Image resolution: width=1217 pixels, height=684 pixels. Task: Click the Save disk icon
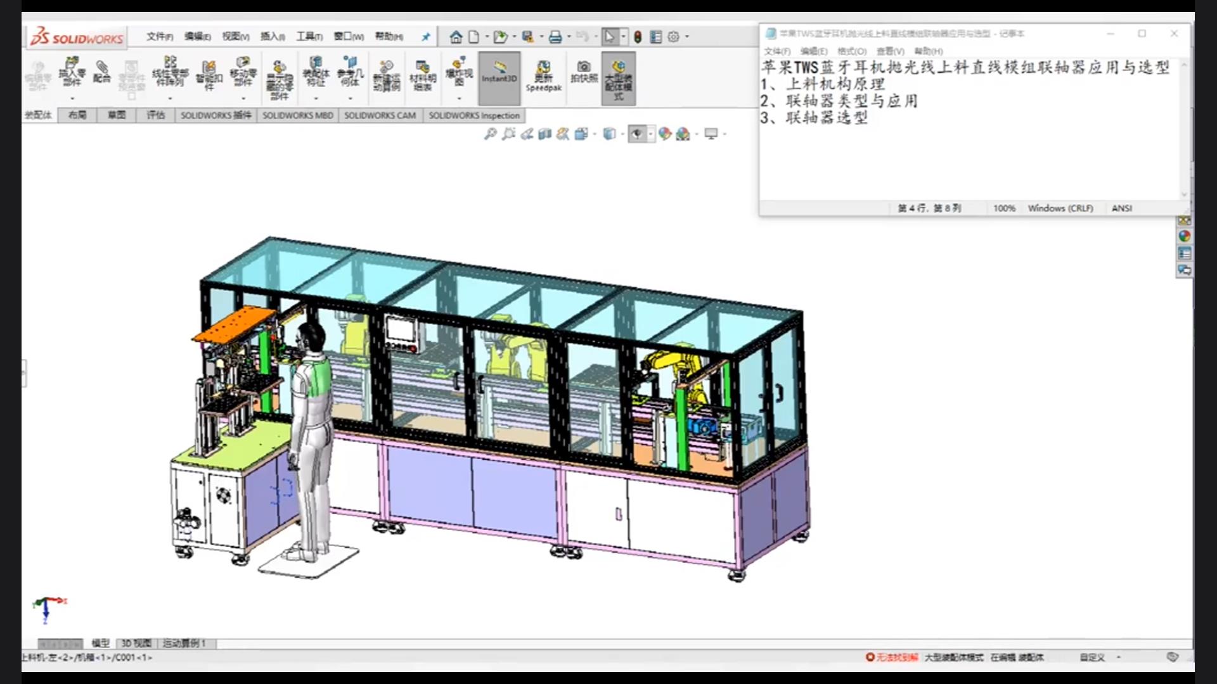(527, 37)
